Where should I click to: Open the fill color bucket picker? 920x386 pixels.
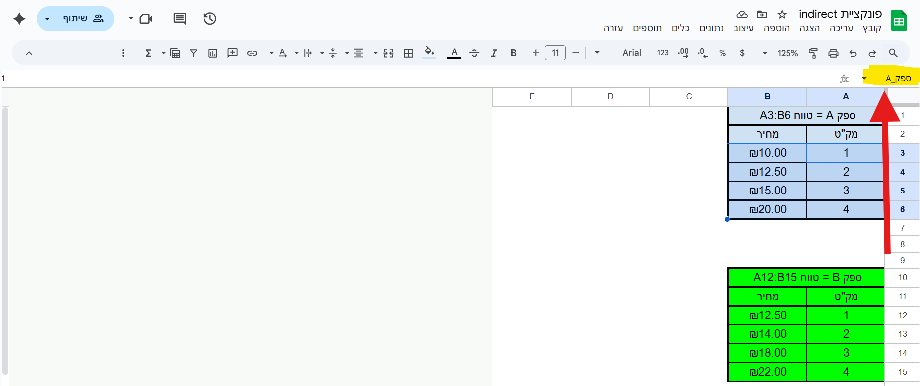[x=429, y=53]
